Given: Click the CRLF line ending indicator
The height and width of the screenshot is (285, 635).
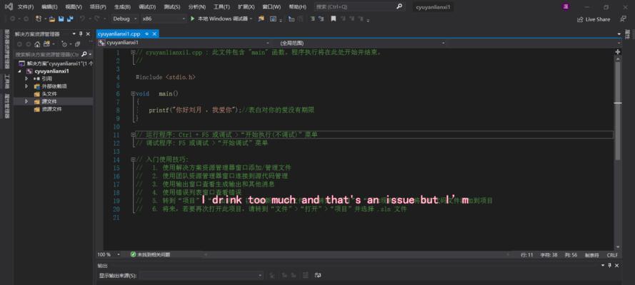Looking at the screenshot, I should [x=612, y=255].
